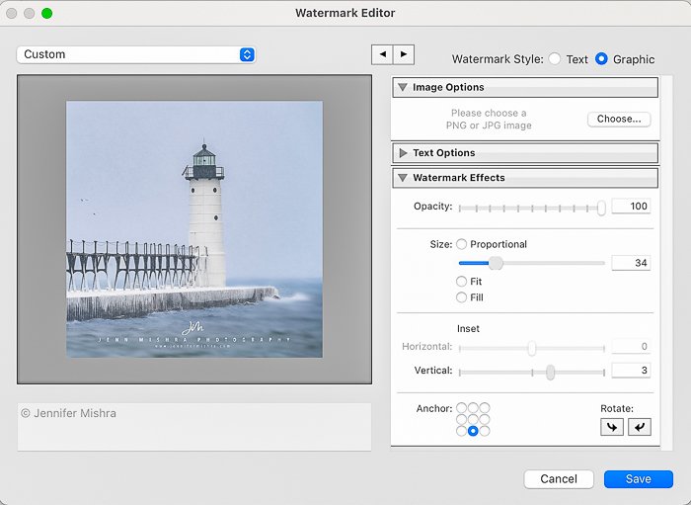691x505 pixels.
Task: Click the next image right arrow button
Action: [x=404, y=54]
